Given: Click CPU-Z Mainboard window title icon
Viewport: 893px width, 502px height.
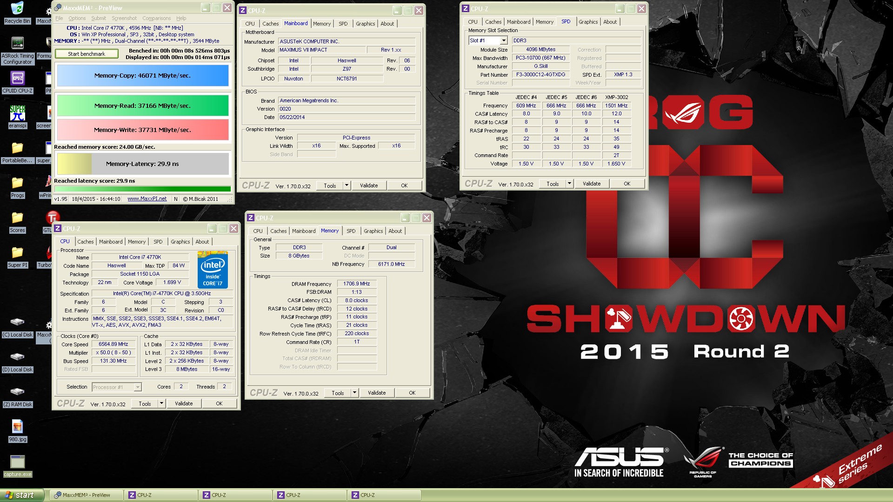Looking at the screenshot, I should 243,10.
